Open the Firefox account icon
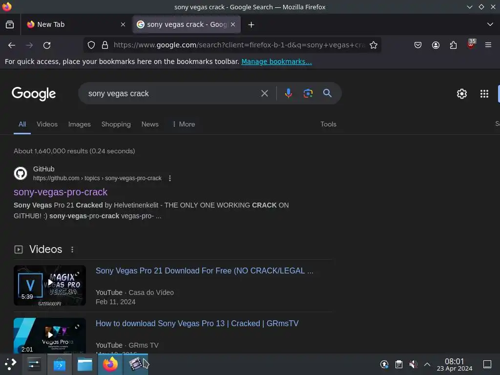This screenshot has width=500, height=375. [x=436, y=45]
